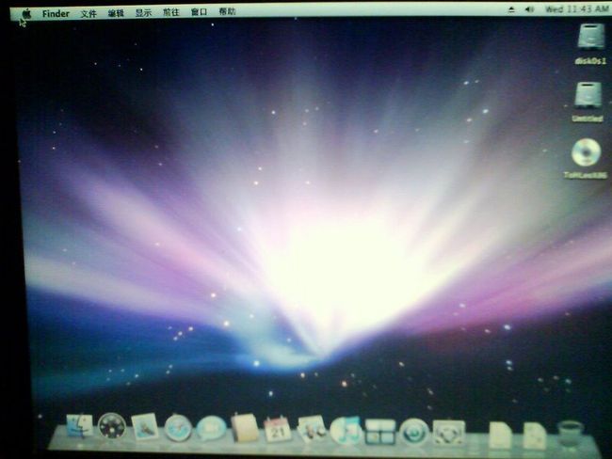Screen dimensions: 612x459
Task: Activate Spaces grid icon in Dock
Action: pos(379,432)
